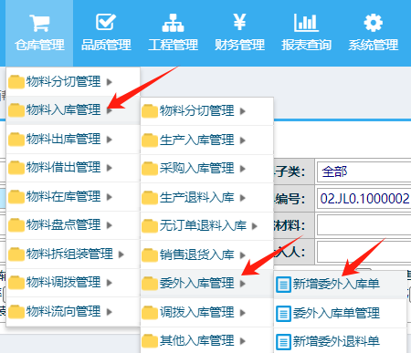Click document icon beside 新增委外入库单

[x=283, y=285]
